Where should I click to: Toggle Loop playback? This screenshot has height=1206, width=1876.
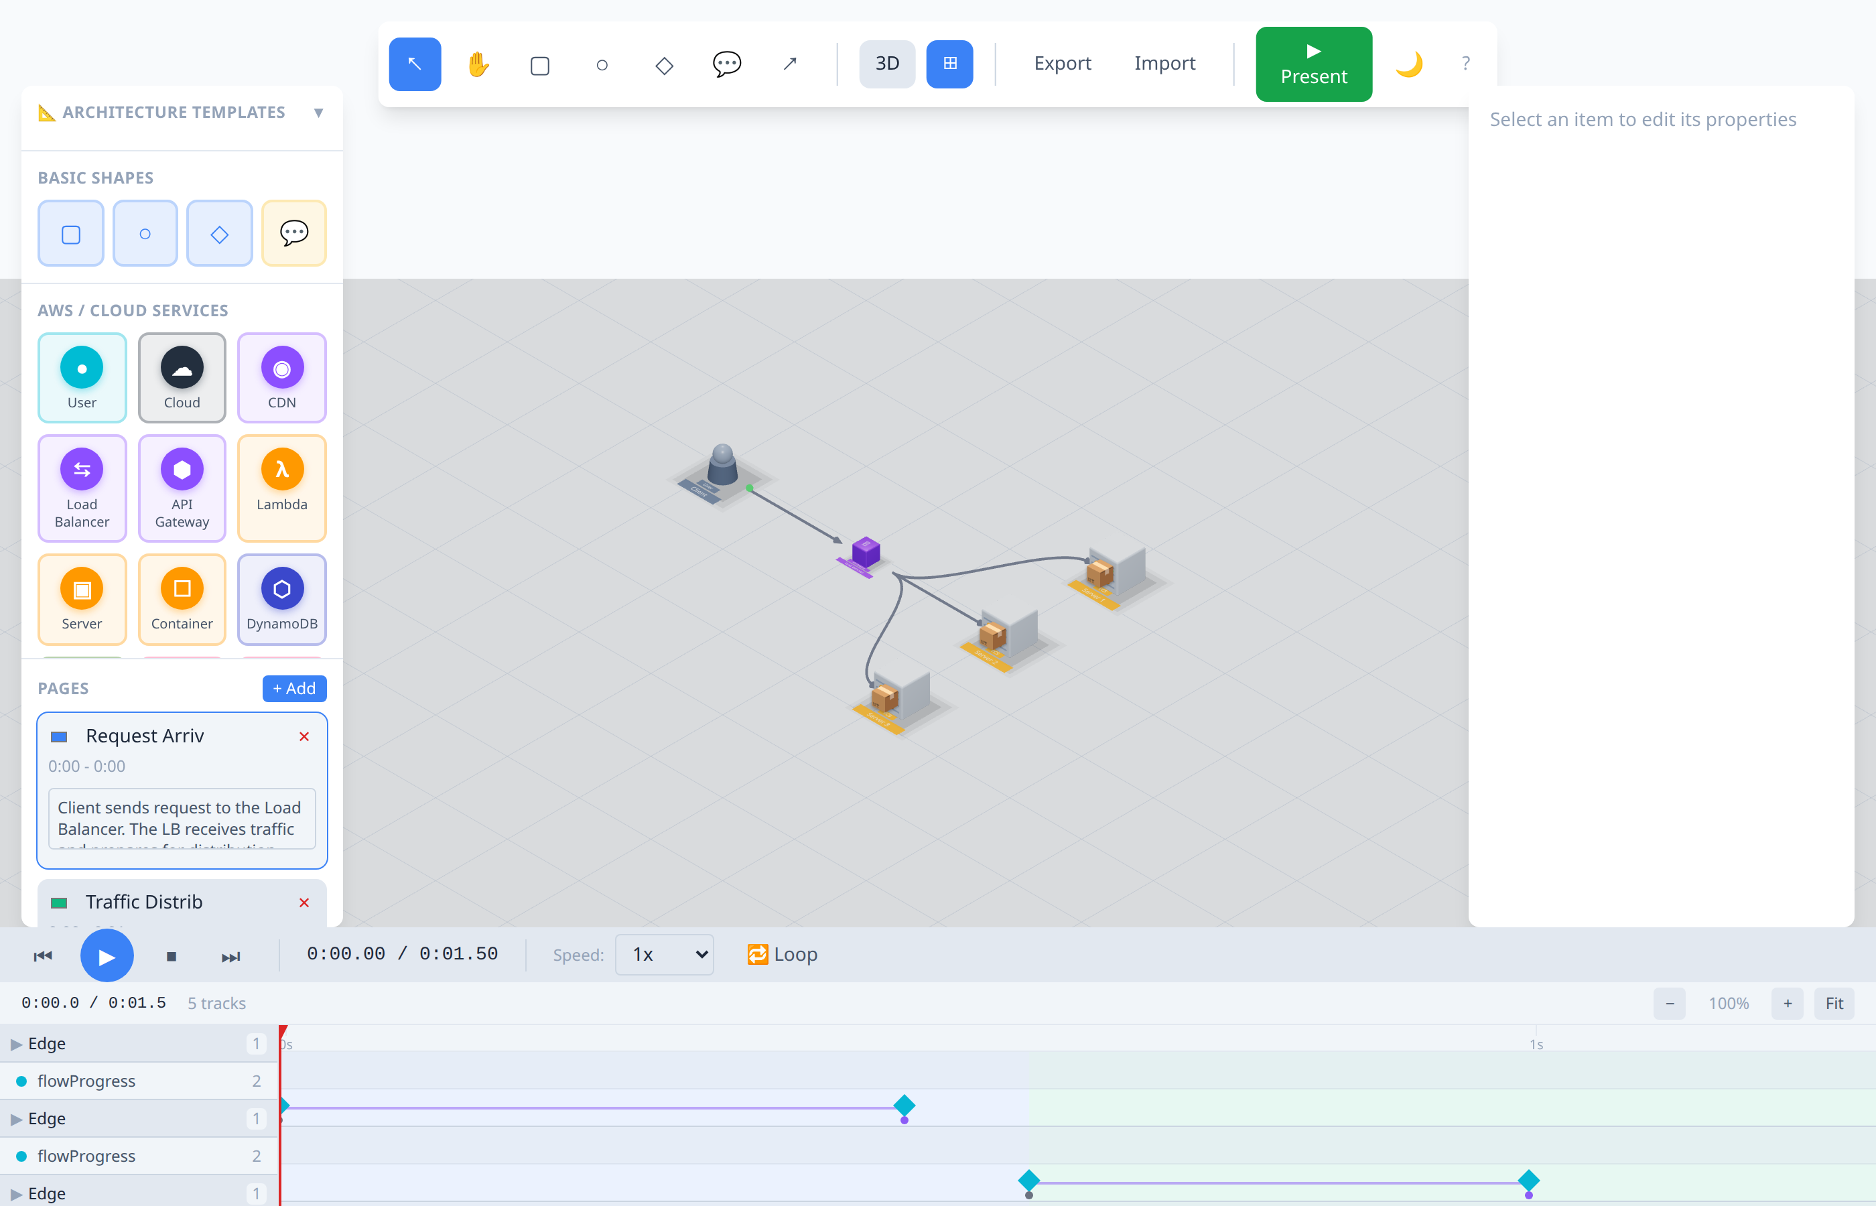782,955
